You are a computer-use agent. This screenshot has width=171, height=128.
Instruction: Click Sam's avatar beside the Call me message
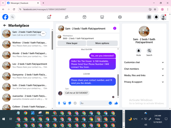pyautogui.click(x=60, y=93)
